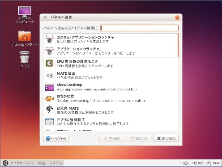Click the keyboard indicator in system tray
Viewport: 222px width, 167px height.
tap(186, 163)
